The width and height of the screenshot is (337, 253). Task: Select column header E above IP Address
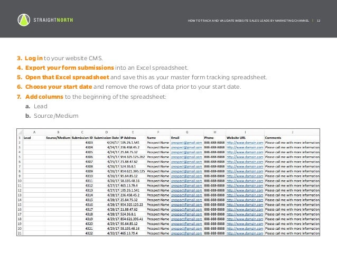[x=133, y=132]
